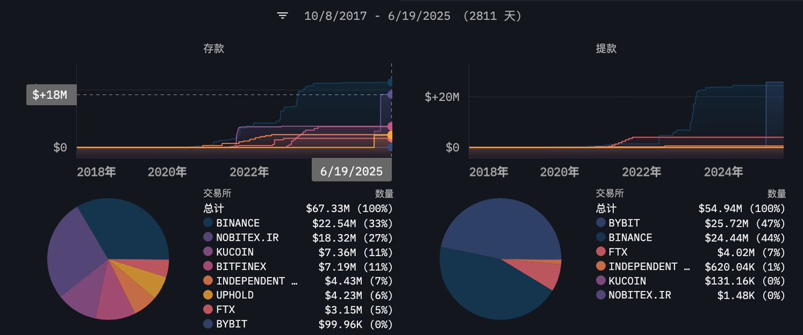803x335 pixels.
Task: Click the KUCOIN deposit amount $7.36M (11%)
Action: 355,251
